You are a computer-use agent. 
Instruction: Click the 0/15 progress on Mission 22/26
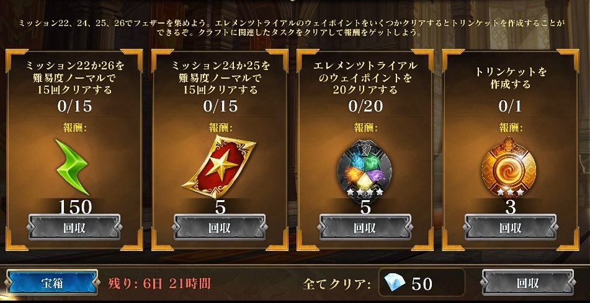74,107
